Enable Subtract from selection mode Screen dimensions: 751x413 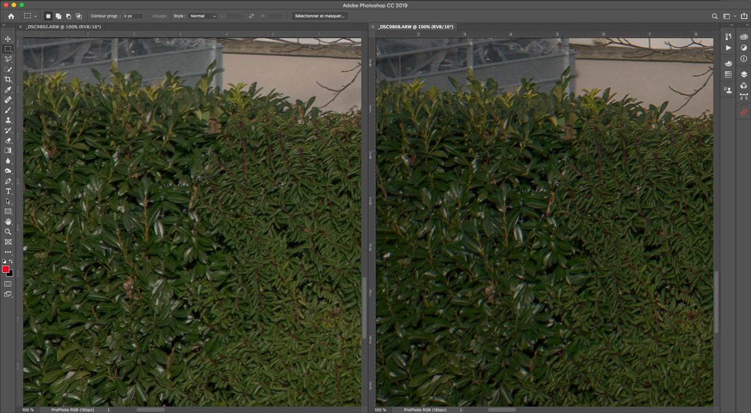point(68,16)
